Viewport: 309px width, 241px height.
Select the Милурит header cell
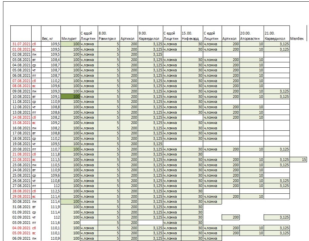click(71, 39)
